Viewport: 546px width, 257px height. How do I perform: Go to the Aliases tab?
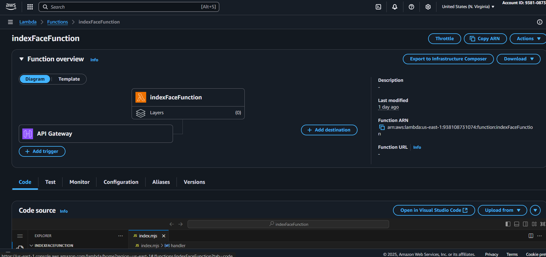click(x=161, y=182)
